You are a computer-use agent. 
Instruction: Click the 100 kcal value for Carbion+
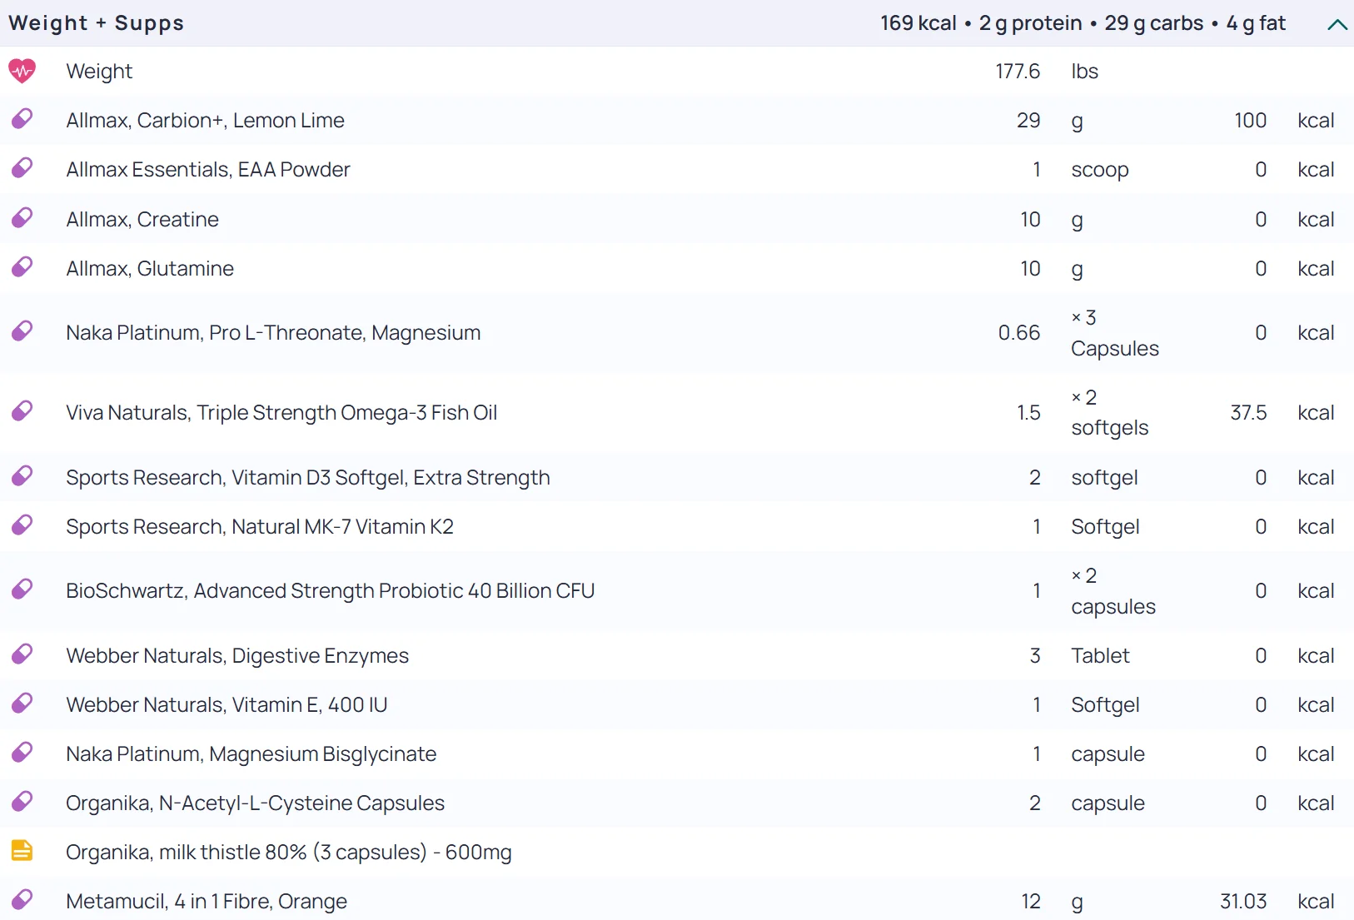(1250, 121)
